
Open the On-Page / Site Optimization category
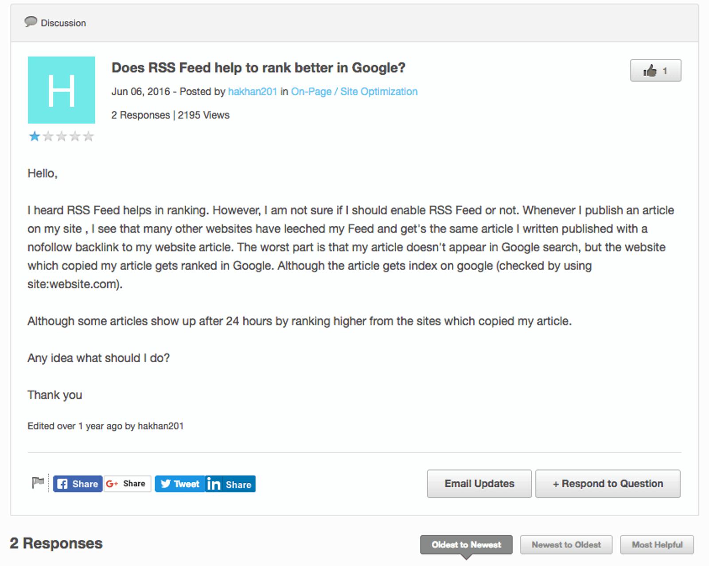354,92
